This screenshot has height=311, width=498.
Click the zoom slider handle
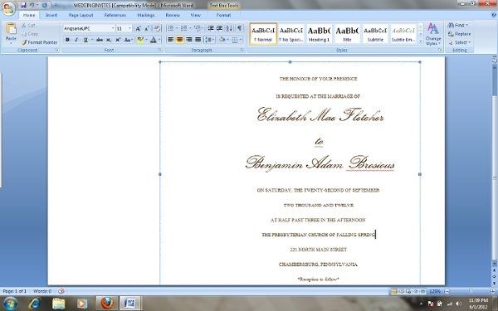[470, 291]
